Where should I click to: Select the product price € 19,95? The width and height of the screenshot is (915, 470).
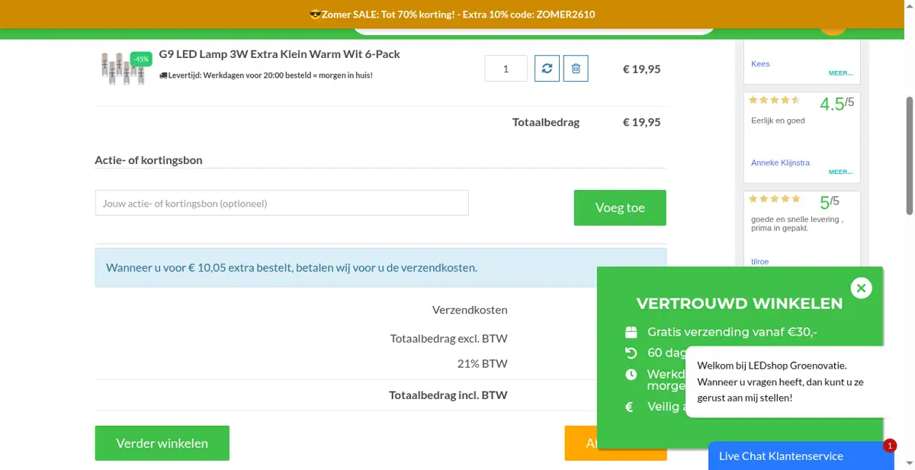point(642,69)
